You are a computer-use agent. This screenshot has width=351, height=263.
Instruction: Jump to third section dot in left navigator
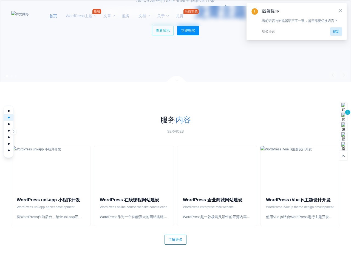[x=9, y=124]
